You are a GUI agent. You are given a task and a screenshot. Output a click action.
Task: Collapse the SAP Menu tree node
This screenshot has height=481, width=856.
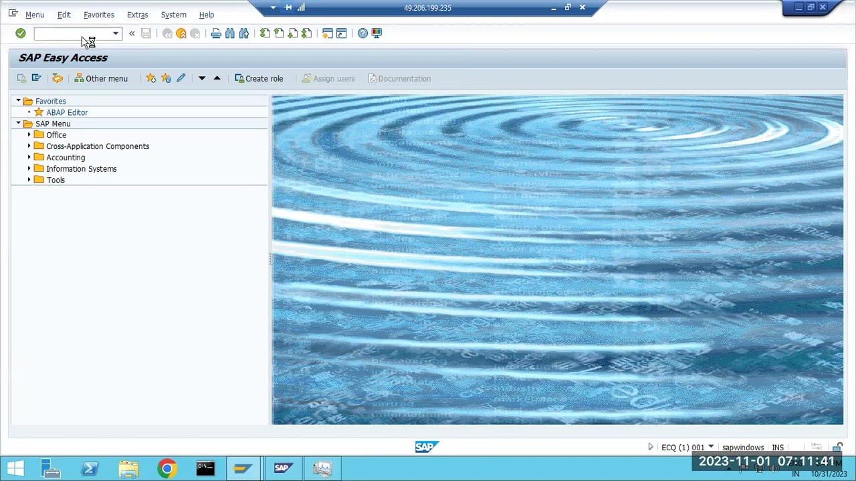tap(19, 124)
